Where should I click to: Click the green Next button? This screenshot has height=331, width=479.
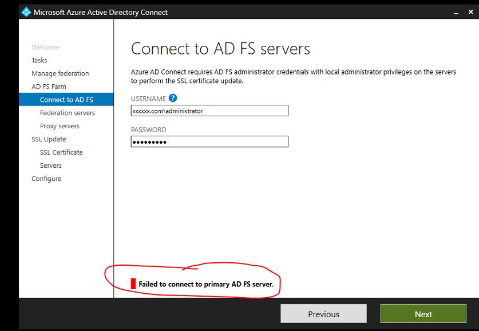423,314
